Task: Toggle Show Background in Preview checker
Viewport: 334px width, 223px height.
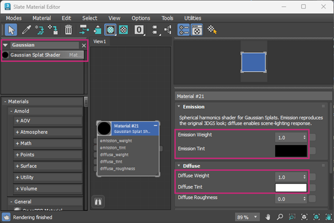Action: pos(124,30)
